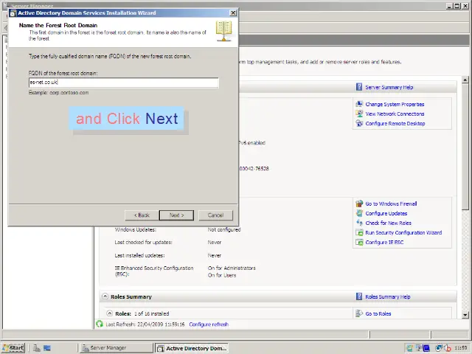Click the scrollbar down arrow in Server Manager

(465, 315)
